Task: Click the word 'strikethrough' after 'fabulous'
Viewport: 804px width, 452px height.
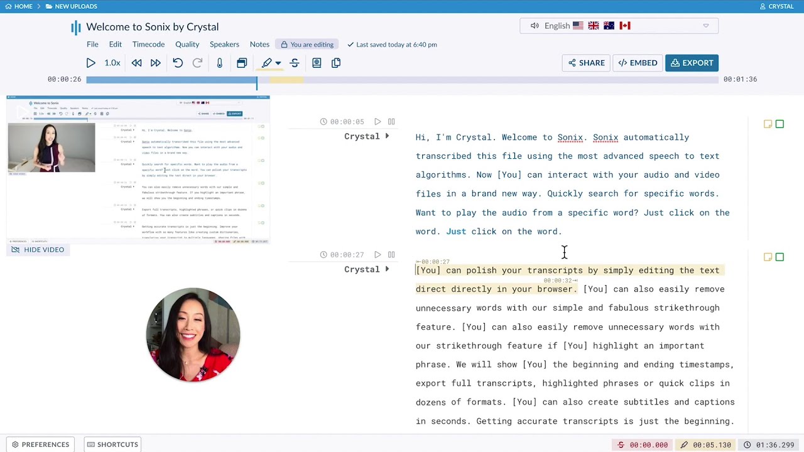Action: (687, 308)
